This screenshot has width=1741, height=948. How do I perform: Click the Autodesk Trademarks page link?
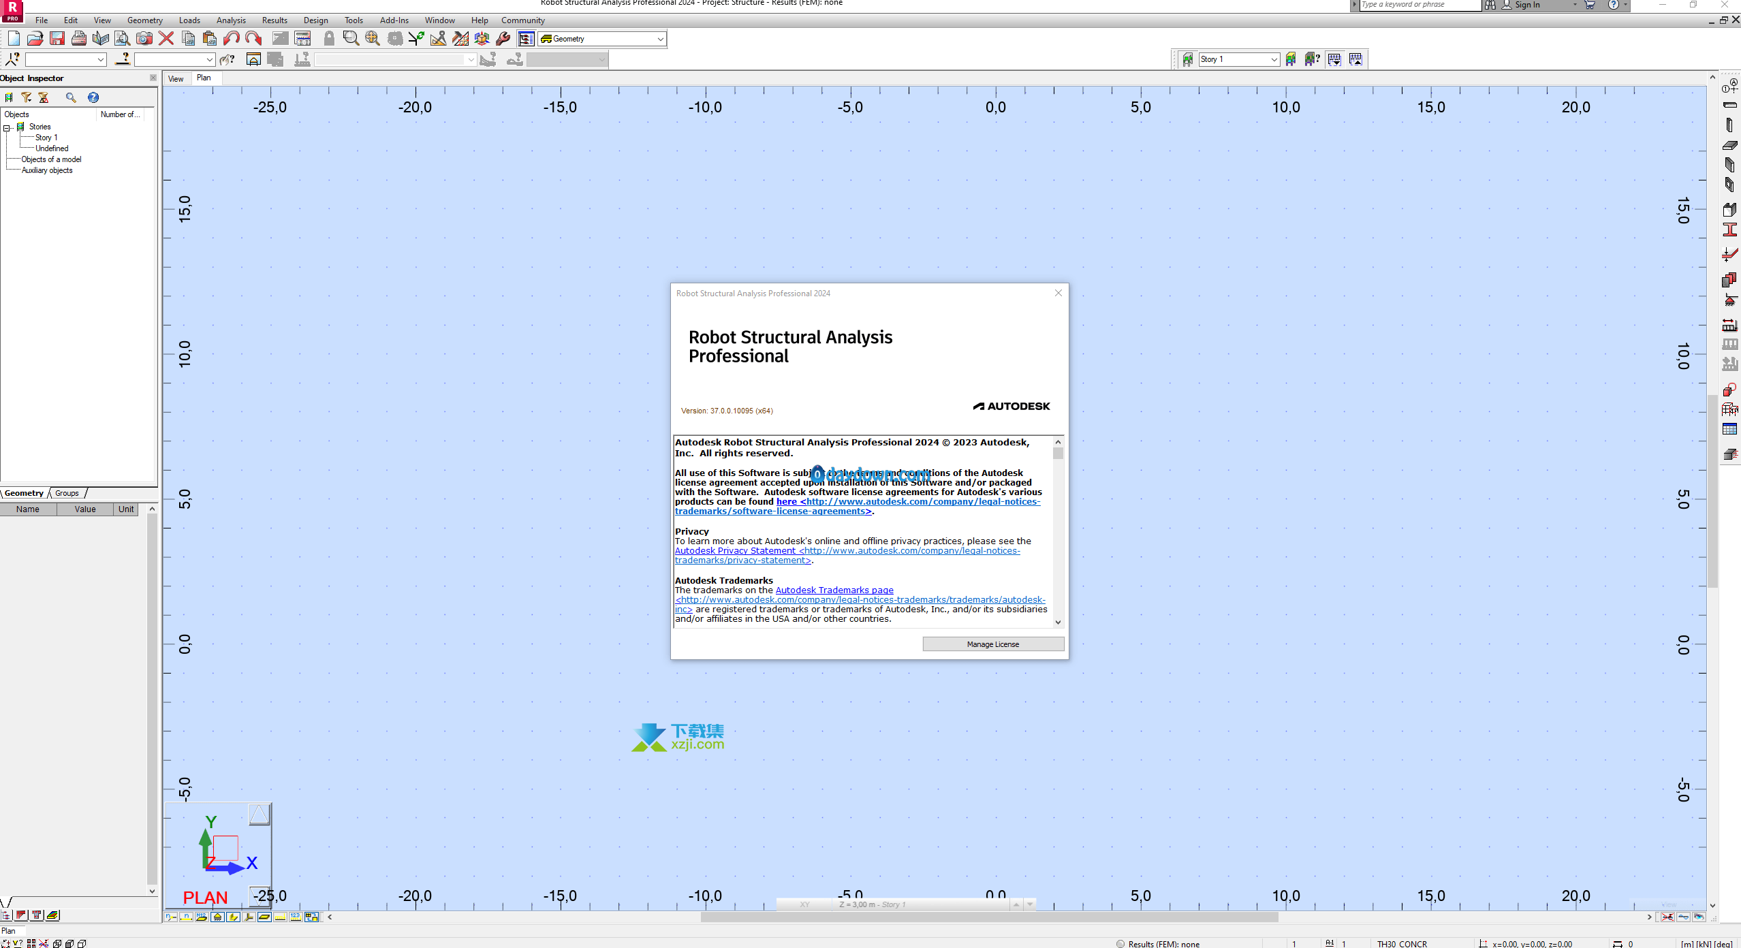[x=834, y=590]
